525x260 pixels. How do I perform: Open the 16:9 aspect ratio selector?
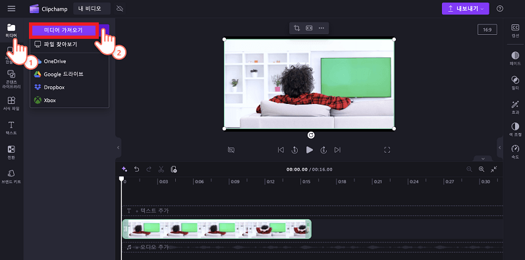tap(487, 30)
